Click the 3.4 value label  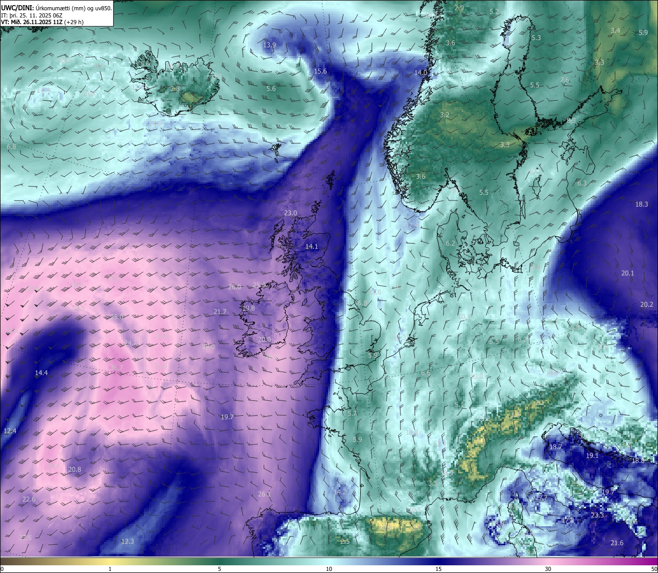[x=615, y=31]
